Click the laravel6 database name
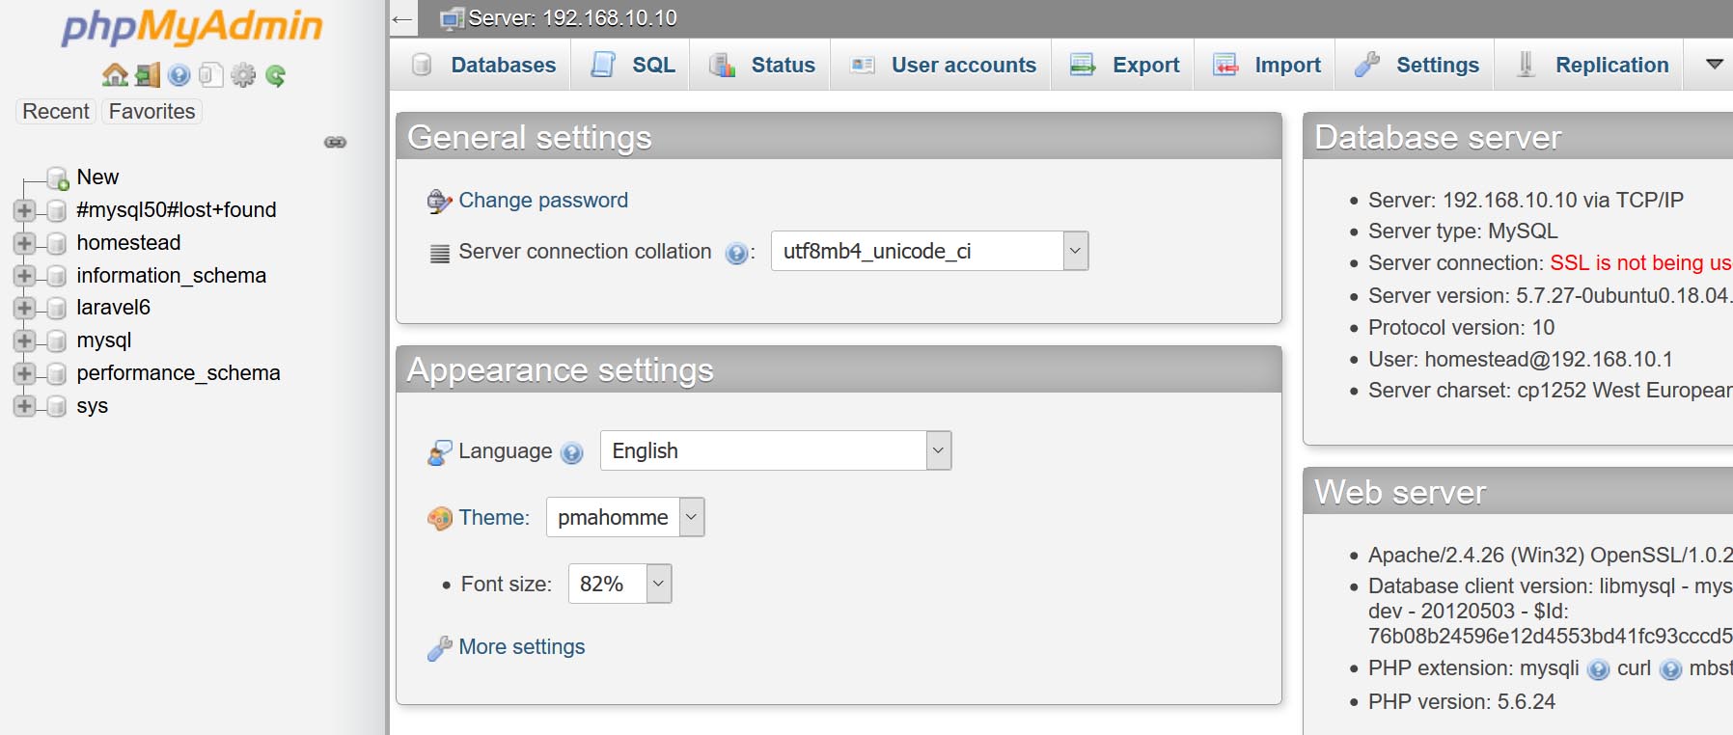Viewport: 1733px width, 735px height. coord(114,308)
